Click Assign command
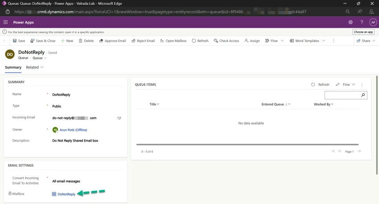 (252, 41)
